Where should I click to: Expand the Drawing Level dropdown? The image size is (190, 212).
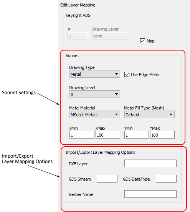95,94
